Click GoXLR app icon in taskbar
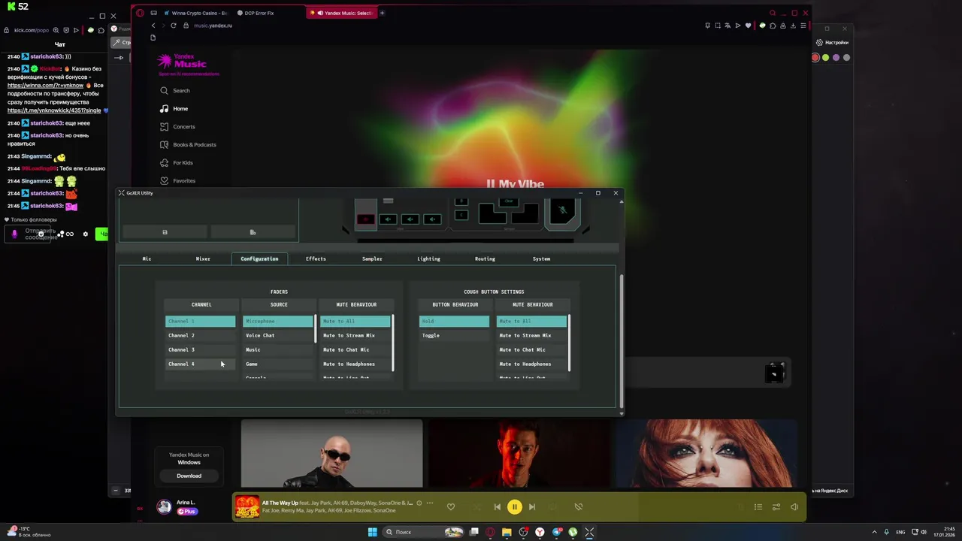 [589, 533]
